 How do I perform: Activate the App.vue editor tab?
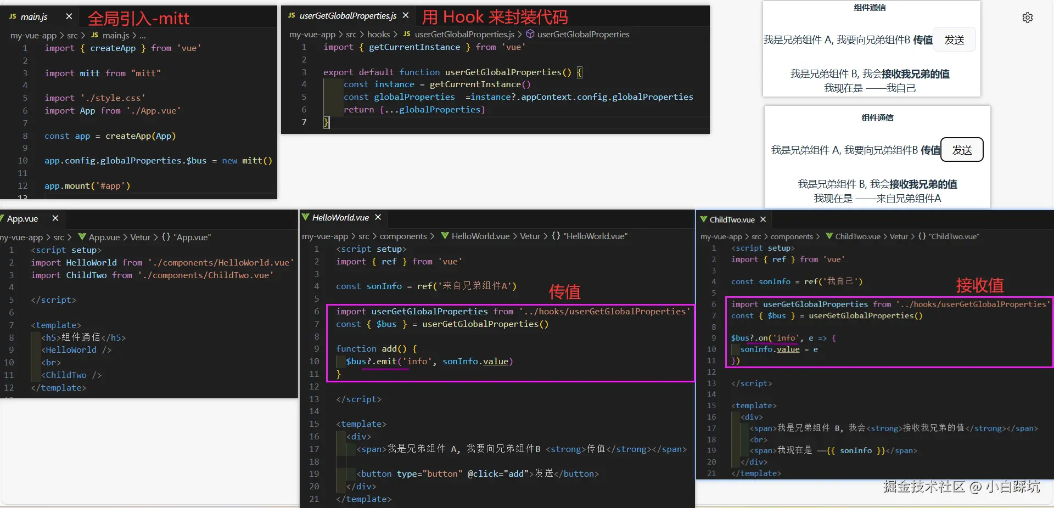(x=23, y=218)
